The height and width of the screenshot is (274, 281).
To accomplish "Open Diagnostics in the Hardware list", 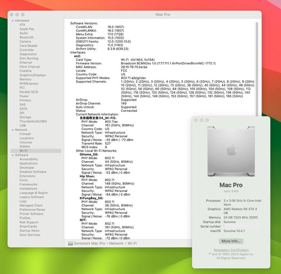I will (x=28, y=54).
